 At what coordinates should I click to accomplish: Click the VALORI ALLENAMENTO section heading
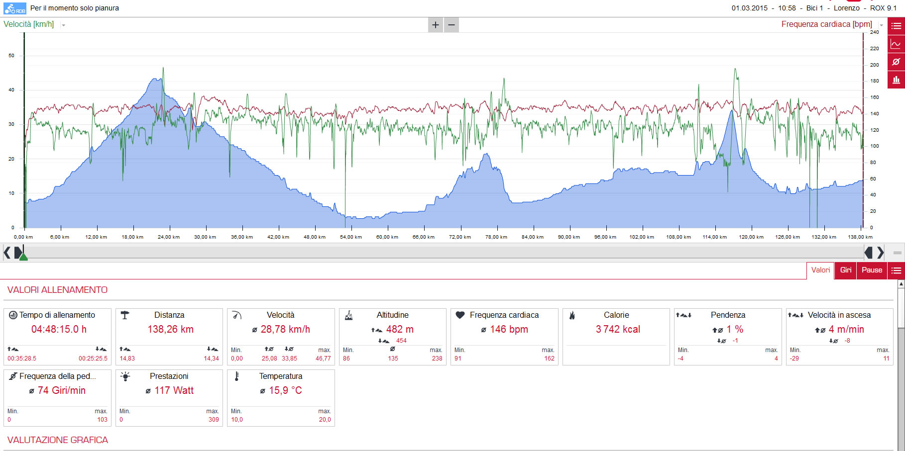pyautogui.click(x=57, y=290)
